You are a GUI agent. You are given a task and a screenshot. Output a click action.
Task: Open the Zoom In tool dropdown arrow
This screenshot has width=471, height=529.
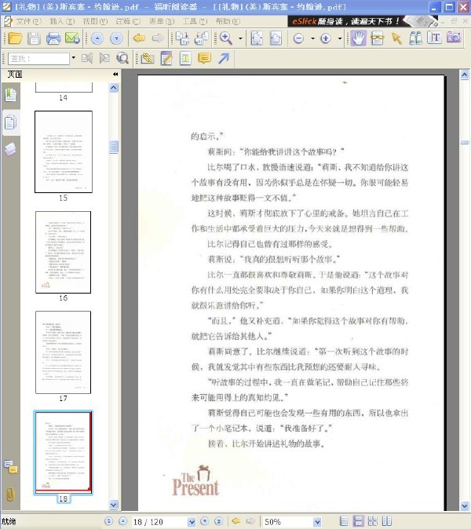point(240,38)
